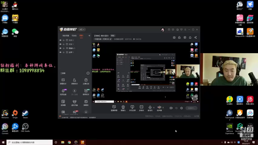Screen dimensions: 258x145
Task: Open the toolbox tool with green NEW badge
Action: [x=86, y=92]
